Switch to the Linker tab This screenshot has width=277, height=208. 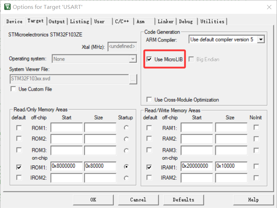(x=165, y=22)
